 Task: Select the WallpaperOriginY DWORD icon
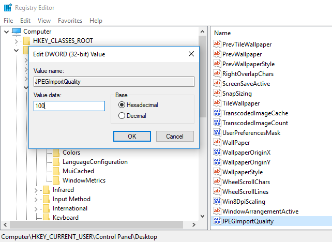point(217,162)
